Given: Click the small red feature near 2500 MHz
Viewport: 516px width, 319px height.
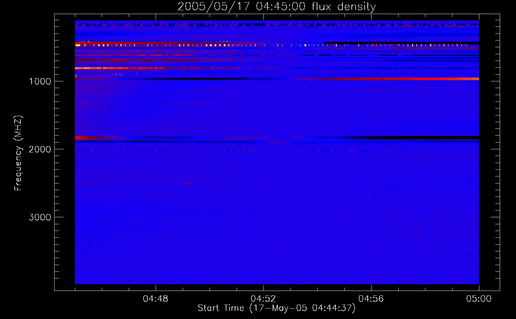Looking at the screenshot, I should coord(187,183).
